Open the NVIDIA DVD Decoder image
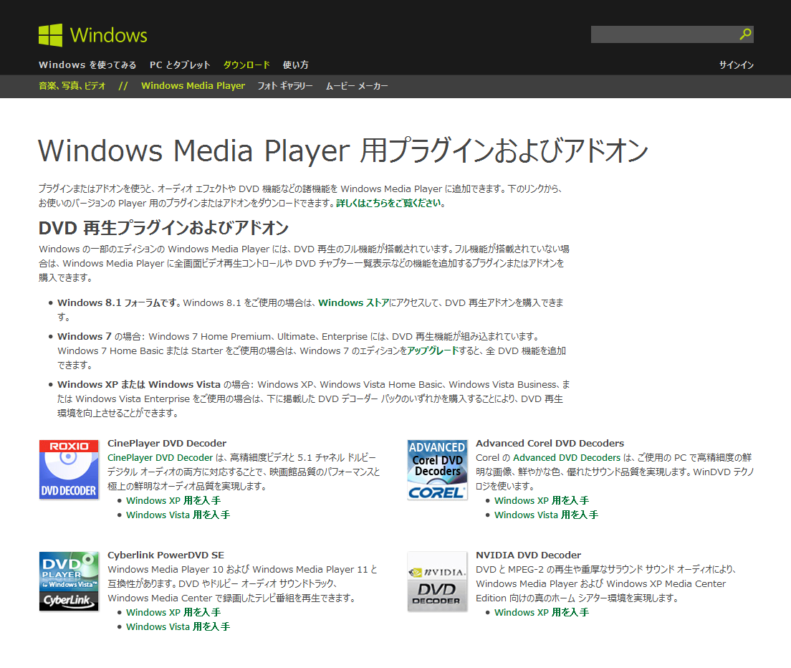 (437, 581)
